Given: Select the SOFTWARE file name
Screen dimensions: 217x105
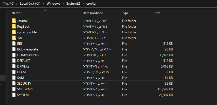Looking at the screenshot, I should 25,89.
